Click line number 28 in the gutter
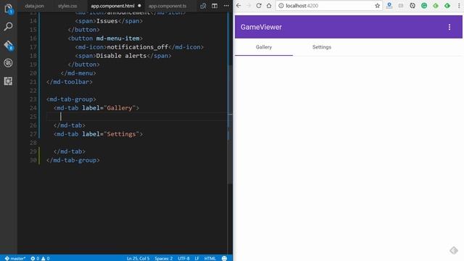The height and width of the screenshot is (261, 464). coord(33,143)
